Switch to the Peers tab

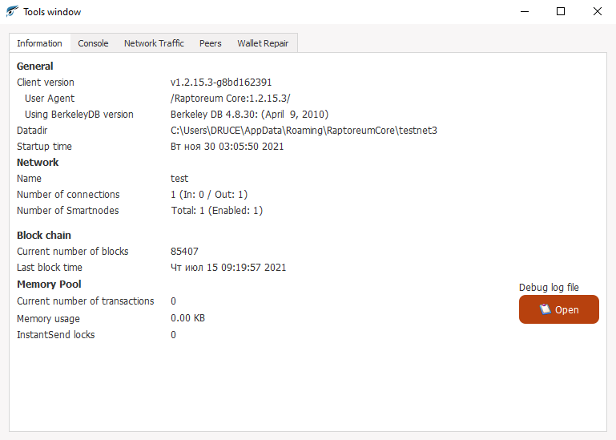coord(210,43)
